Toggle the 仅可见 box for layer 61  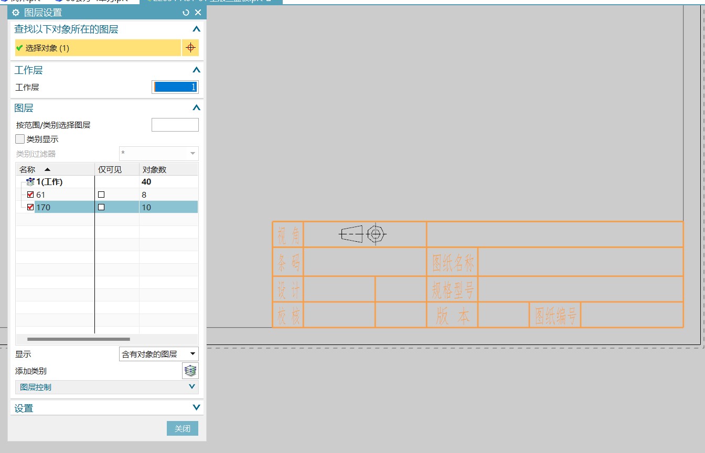[x=101, y=195]
